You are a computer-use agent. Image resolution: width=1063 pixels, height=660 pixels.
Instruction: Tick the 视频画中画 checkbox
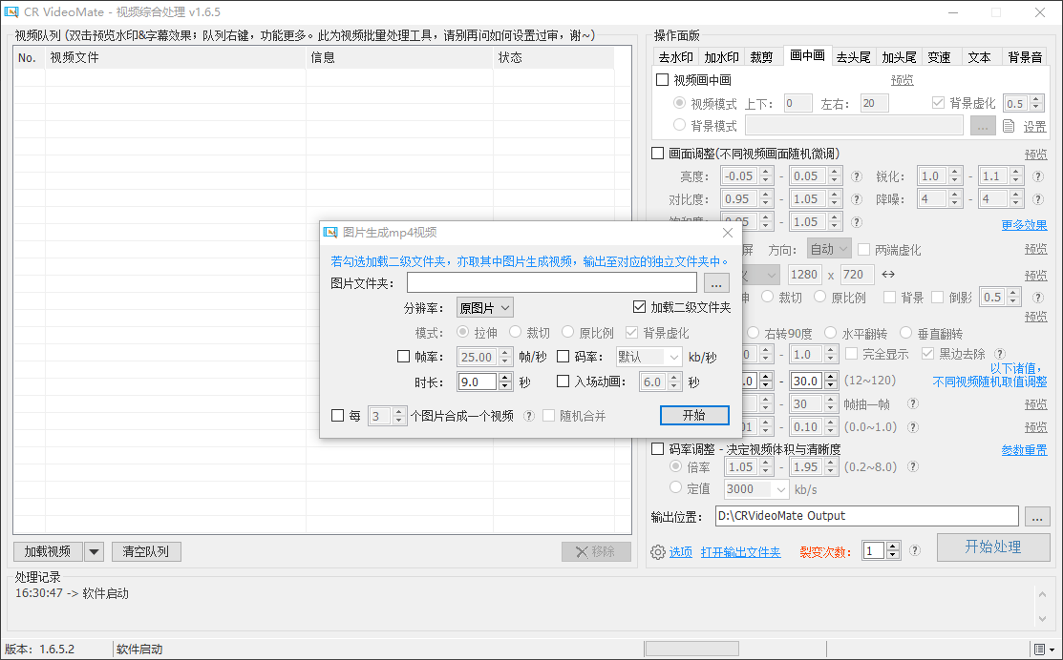pyautogui.click(x=663, y=81)
